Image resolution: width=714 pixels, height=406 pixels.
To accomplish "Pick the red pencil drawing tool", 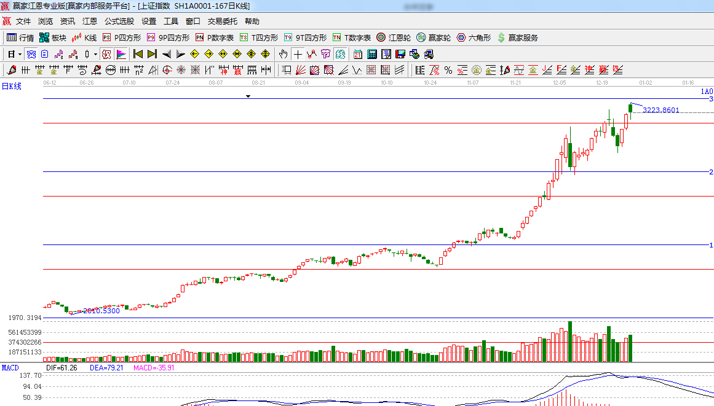I will tap(10, 70).
